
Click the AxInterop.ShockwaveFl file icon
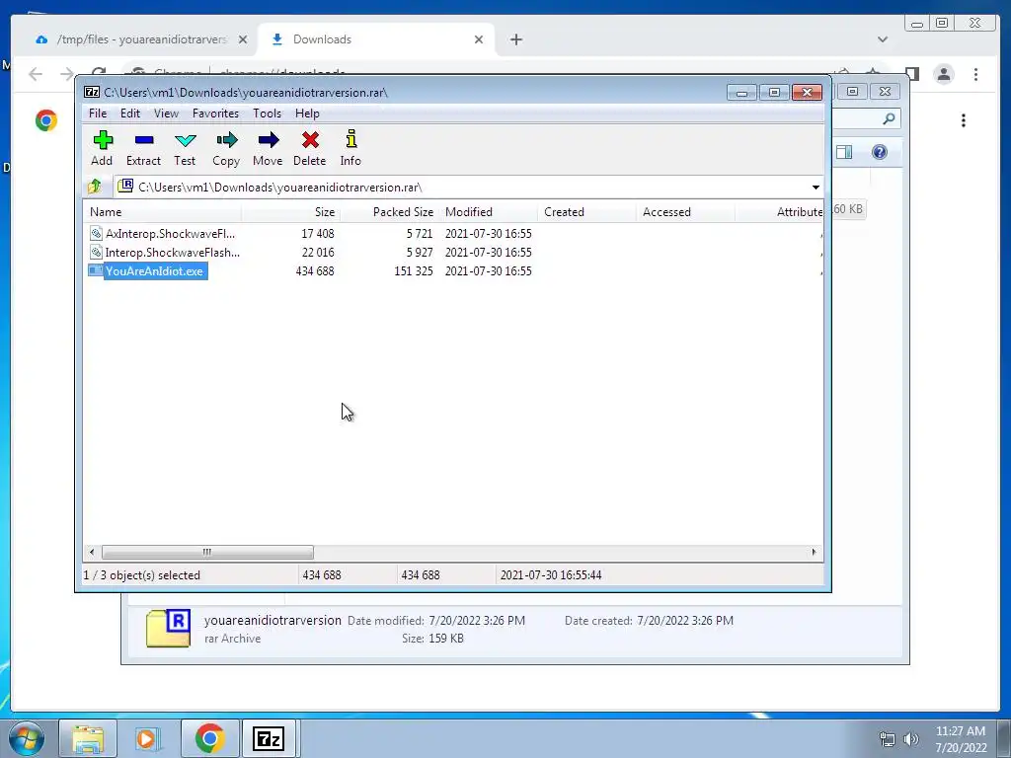tap(96, 233)
